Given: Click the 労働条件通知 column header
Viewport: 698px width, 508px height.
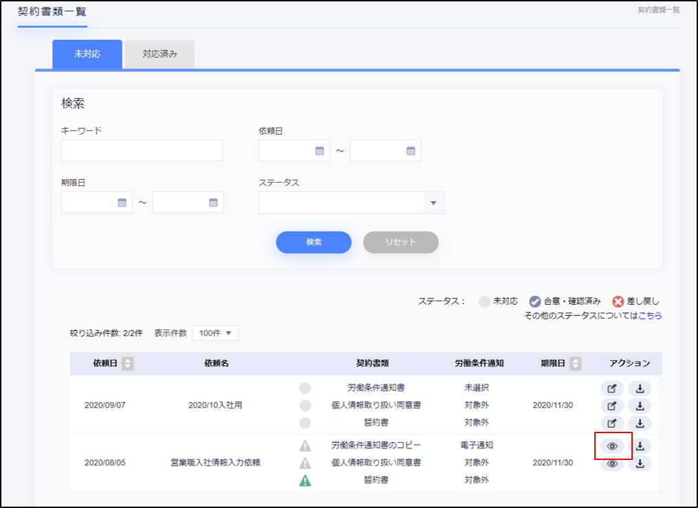Looking at the screenshot, I should coord(479,363).
